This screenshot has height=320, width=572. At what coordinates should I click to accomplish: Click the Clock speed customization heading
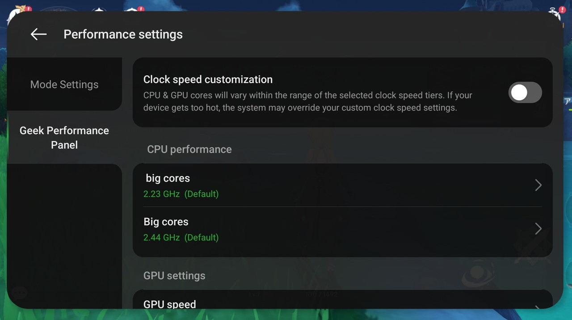pos(208,80)
